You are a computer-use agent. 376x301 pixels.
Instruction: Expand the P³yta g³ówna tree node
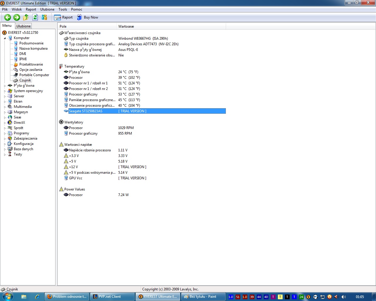coord(5,86)
